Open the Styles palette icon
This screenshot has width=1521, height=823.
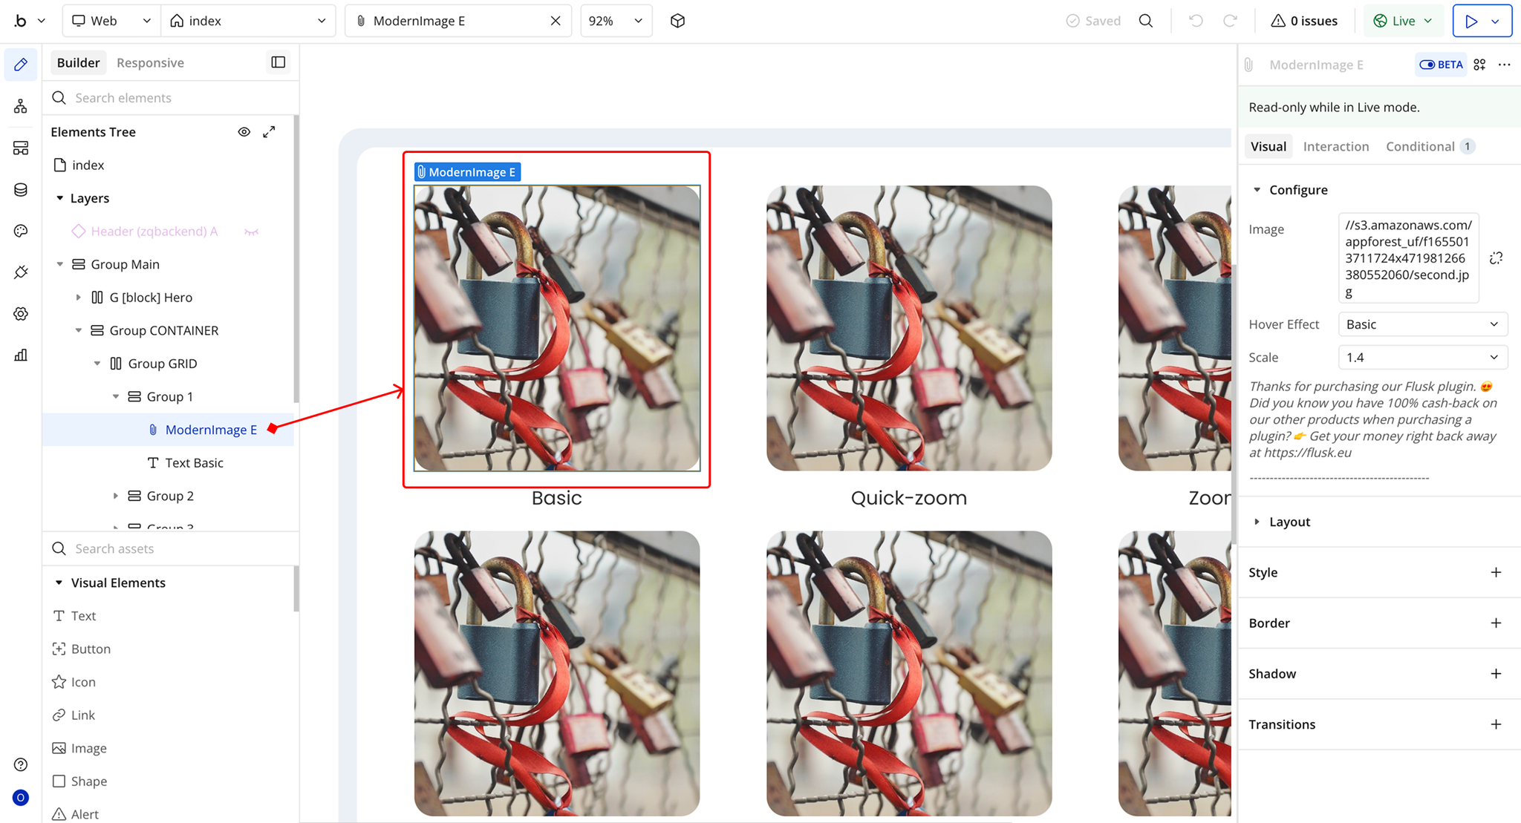(21, 231)
